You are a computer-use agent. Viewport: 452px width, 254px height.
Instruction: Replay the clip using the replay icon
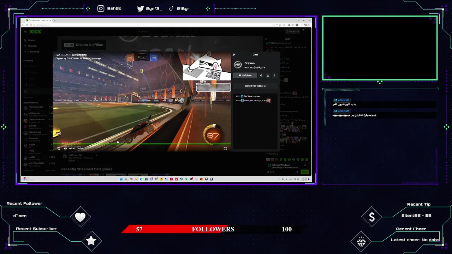click(x=59, y=149)
